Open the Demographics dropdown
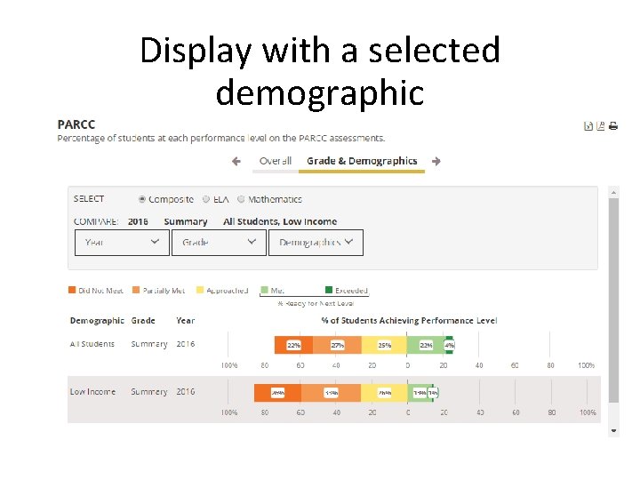Screen dimensions: 640x480 click(316, 243)
